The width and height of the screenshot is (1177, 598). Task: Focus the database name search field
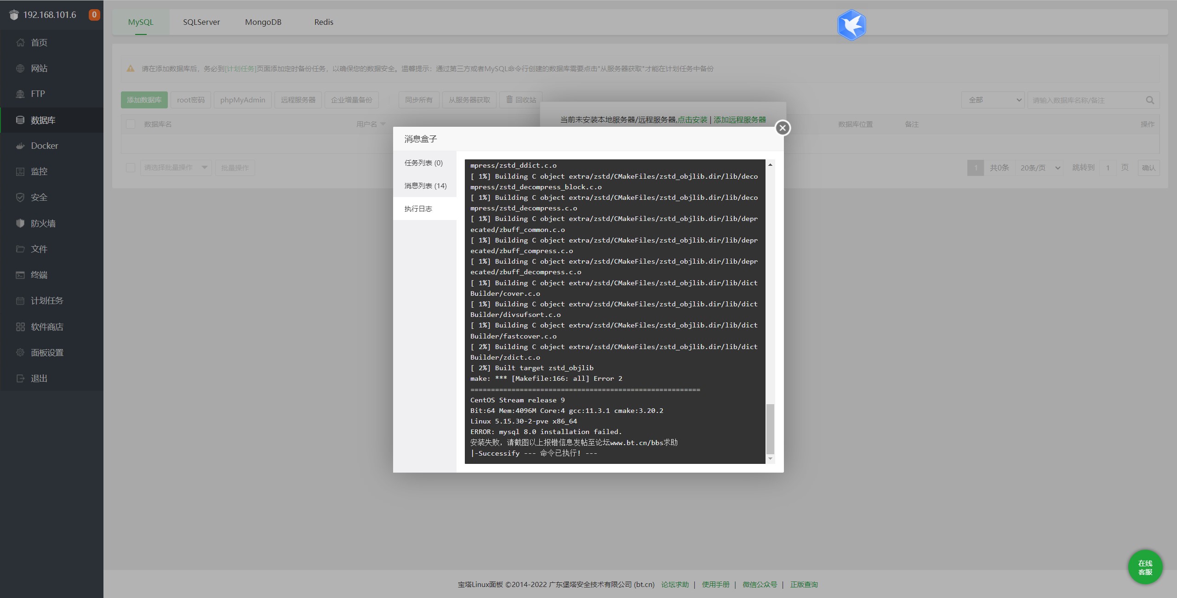click(1087, 100)
